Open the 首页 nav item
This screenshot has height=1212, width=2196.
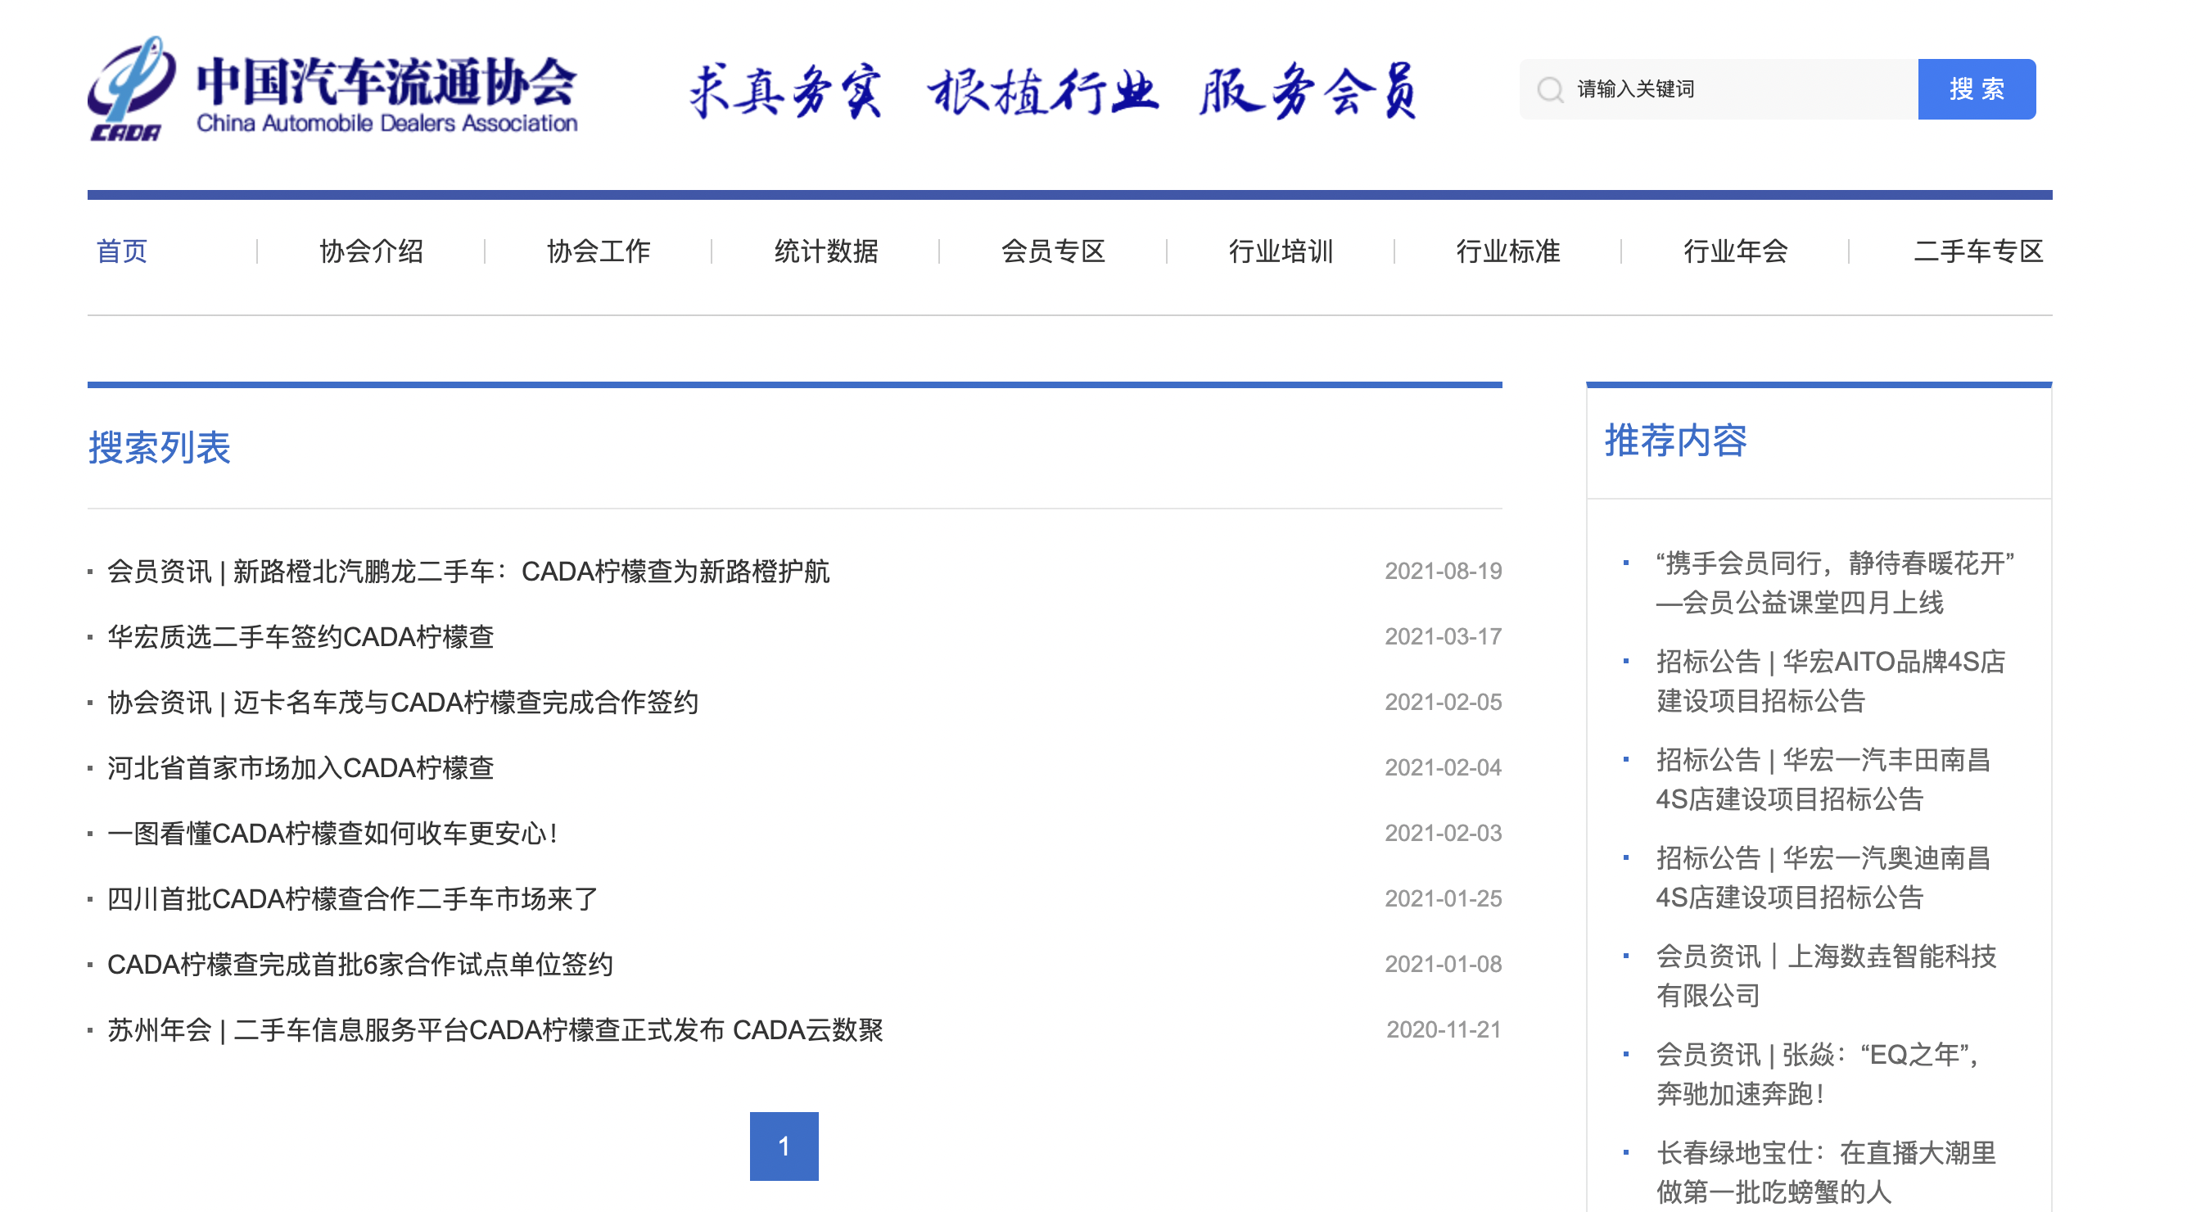[x=122, y=251]
